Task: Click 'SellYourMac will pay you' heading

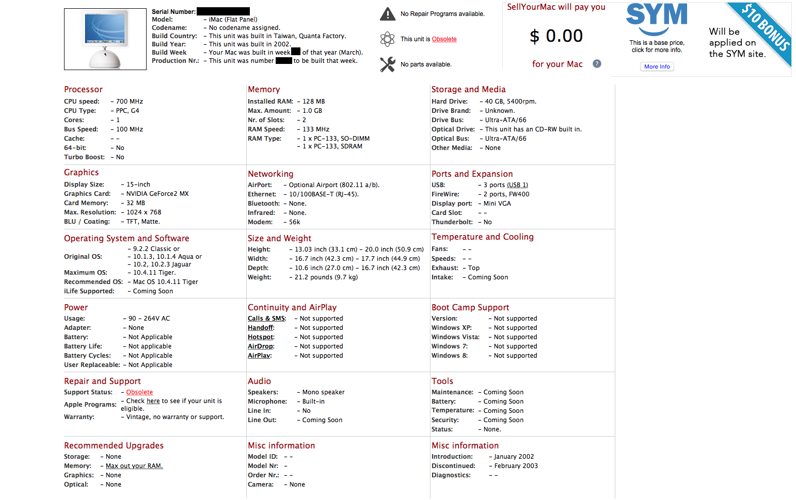Action: point(556,7)
